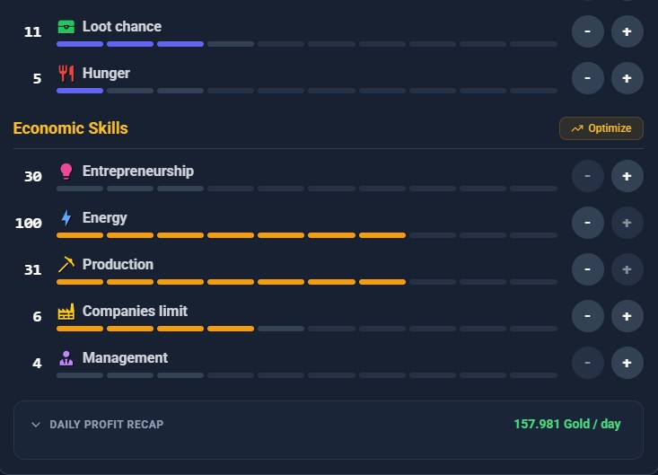Optimize the Economic Skills allocation
The height and width of the screenshot is (475, 658).
[601, 128]
